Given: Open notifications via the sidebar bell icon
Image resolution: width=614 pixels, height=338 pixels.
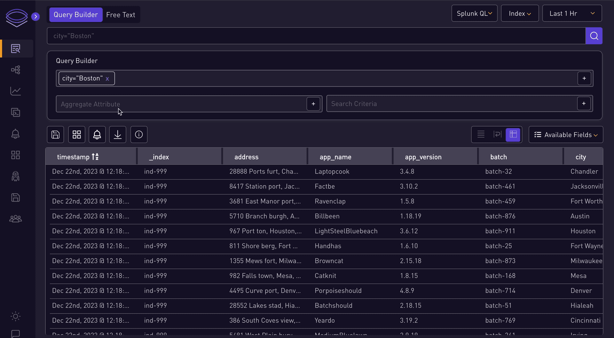Looking at the screenshot, I should pyautogui.click(x=16, y=134).
